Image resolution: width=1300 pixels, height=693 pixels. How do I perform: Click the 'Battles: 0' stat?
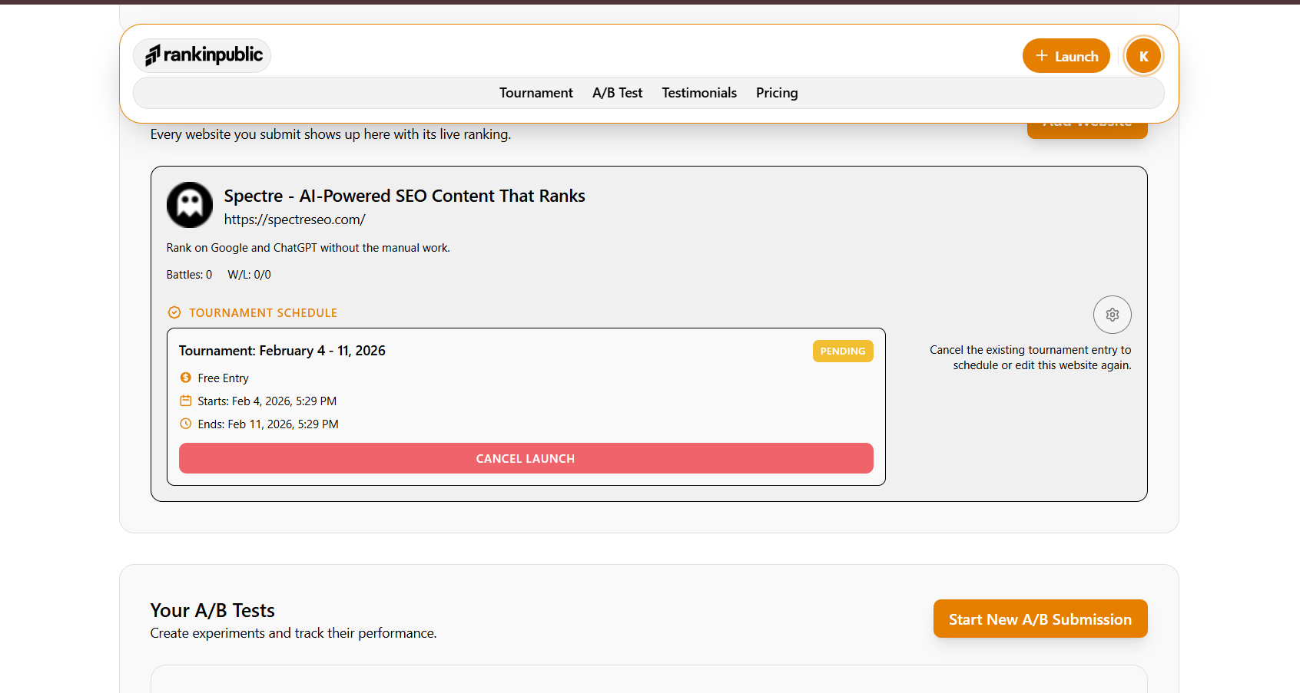click(189, 275)
